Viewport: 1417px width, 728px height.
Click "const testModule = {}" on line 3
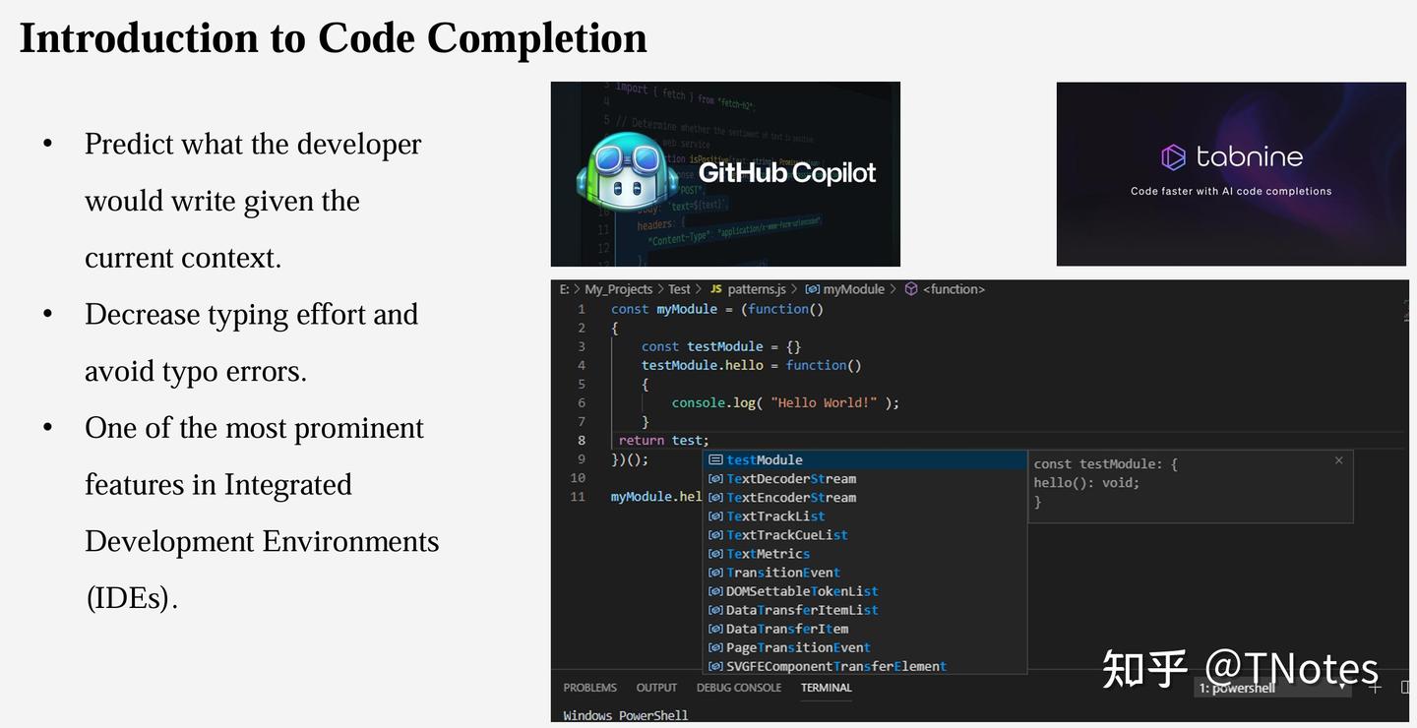721,347
